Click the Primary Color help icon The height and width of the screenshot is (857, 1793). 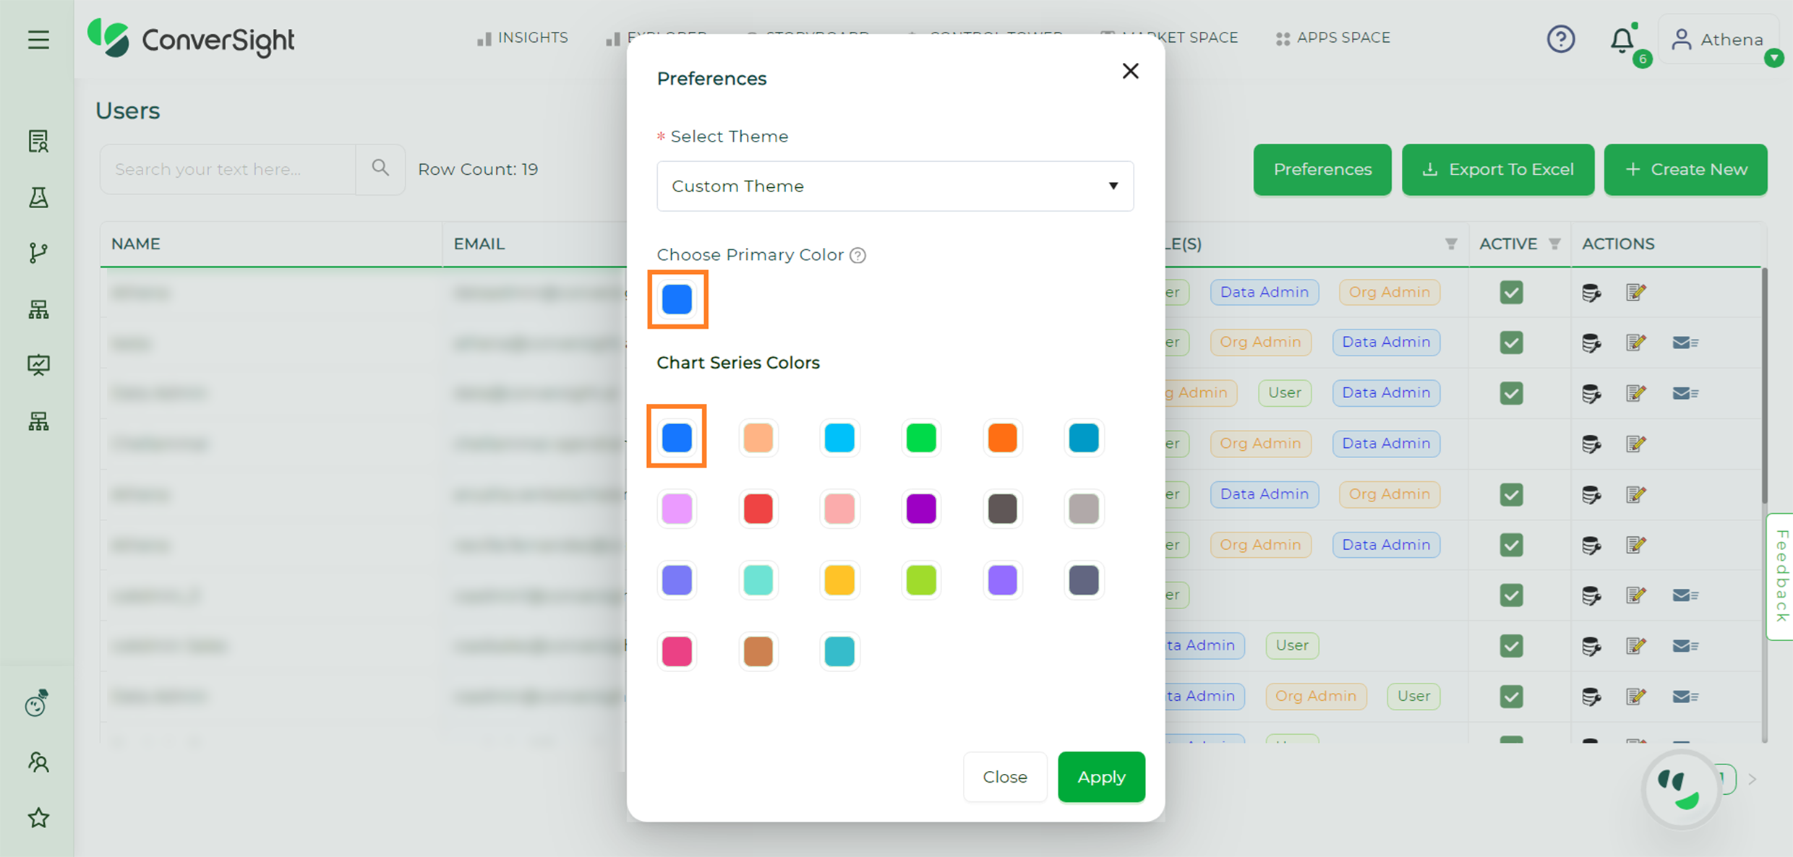point(857,255)
